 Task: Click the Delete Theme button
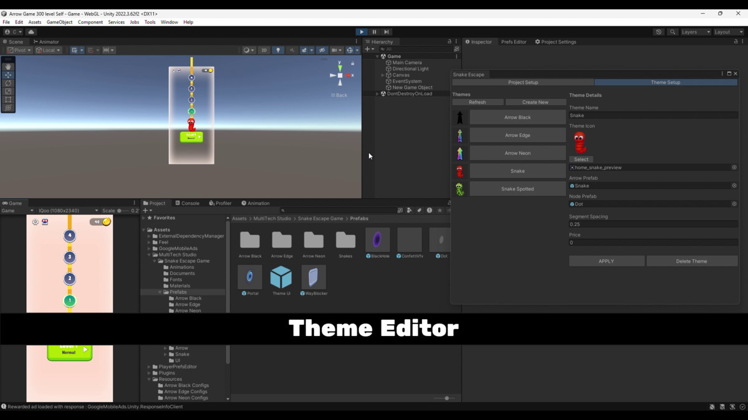692,261
